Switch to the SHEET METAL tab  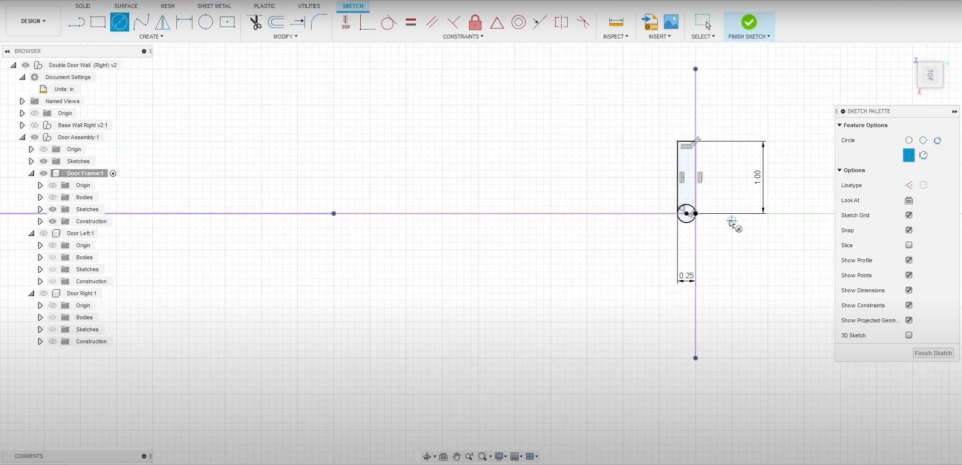tap(214, 6)
